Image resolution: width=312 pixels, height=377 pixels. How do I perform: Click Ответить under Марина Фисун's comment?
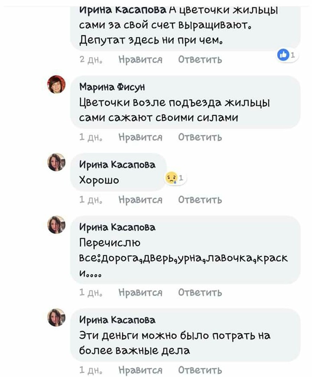[x=200, y=137]
